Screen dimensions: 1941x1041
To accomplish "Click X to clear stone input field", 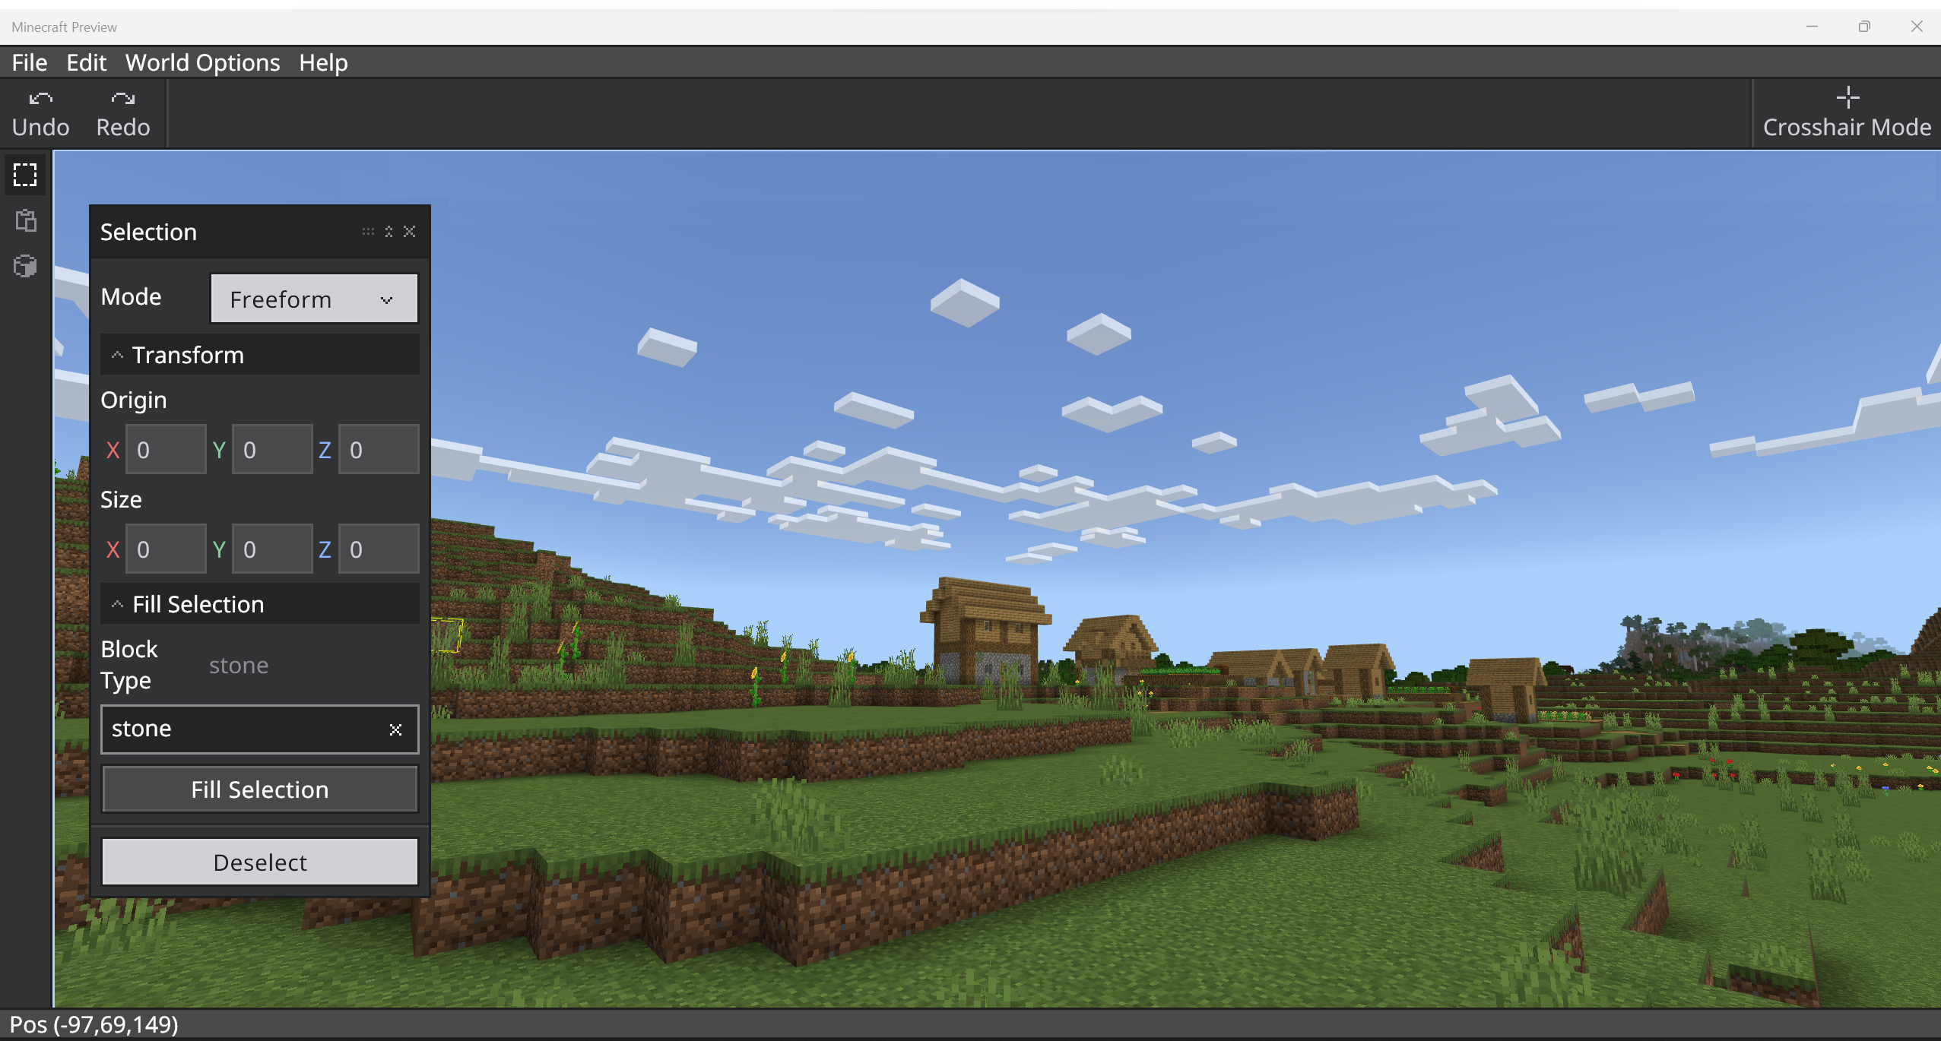I will coord(395,729).
